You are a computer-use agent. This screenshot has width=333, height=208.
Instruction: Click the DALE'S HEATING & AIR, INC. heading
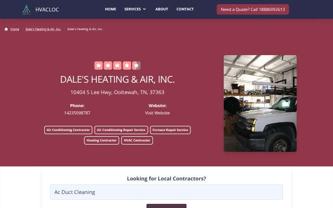118,80
